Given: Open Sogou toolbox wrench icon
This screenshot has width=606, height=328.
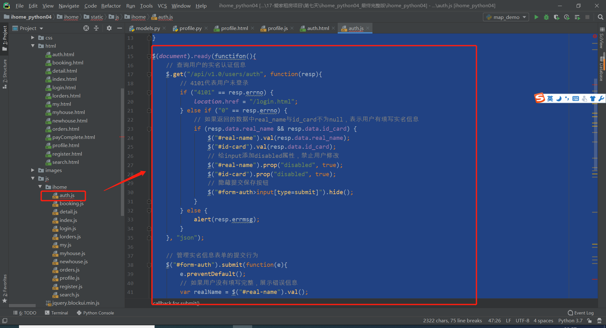Looking at the screenshot, I should [601, 98].
